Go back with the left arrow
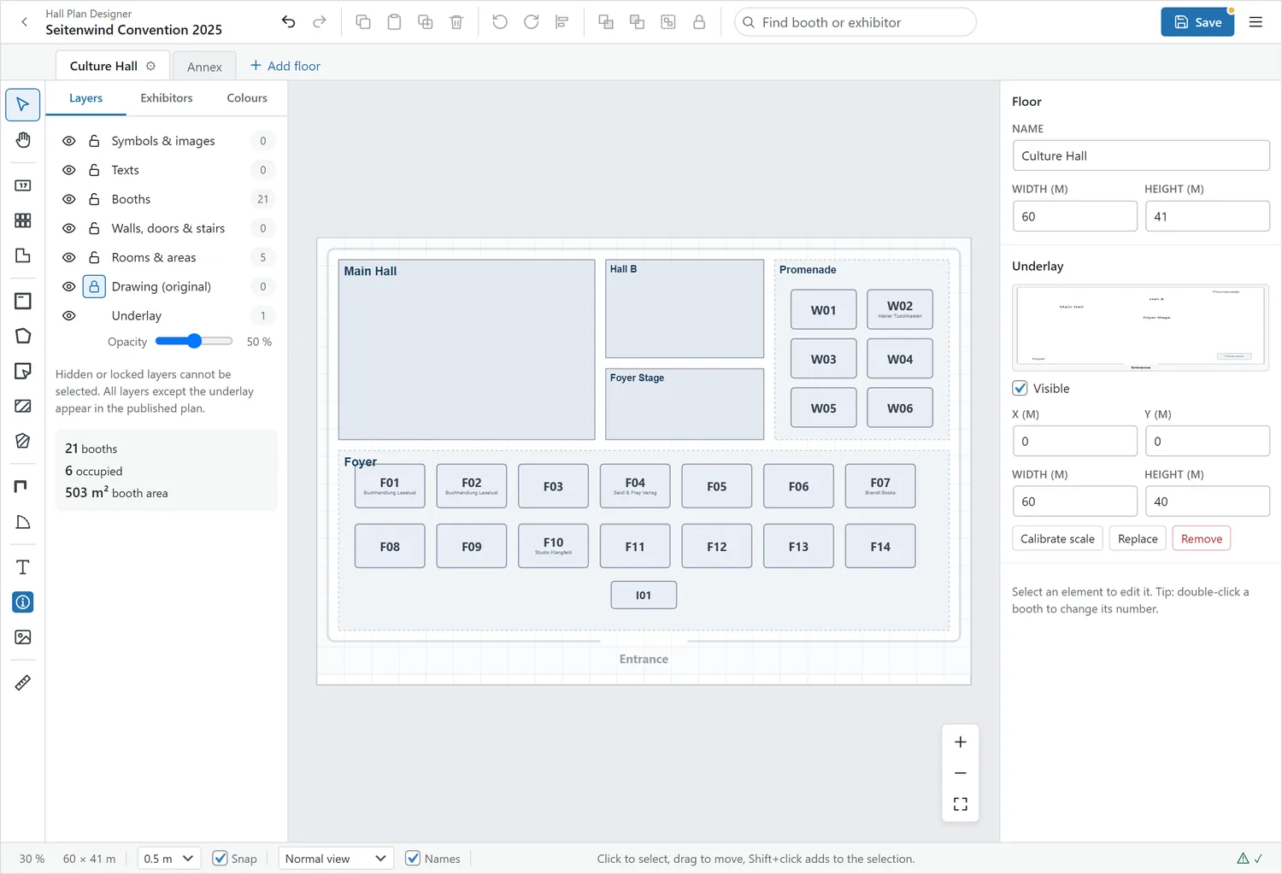 24,22
